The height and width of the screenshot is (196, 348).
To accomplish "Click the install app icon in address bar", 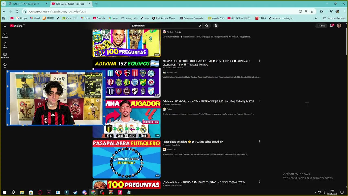I will [300, 11].
